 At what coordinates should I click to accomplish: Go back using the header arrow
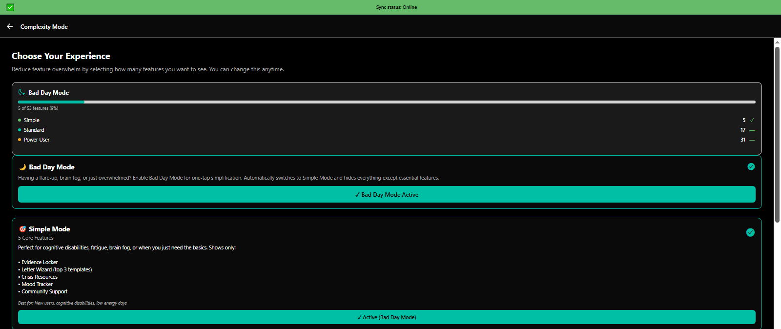click(10, 26)
